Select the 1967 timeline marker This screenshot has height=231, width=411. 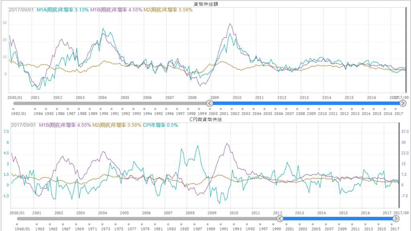point(63,224)
